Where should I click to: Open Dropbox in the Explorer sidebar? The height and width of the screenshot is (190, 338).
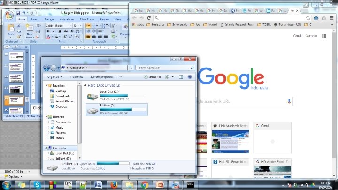point(59,106)
